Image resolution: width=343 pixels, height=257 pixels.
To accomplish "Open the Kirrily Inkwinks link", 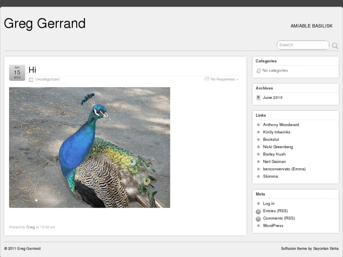I will [276, 133].
